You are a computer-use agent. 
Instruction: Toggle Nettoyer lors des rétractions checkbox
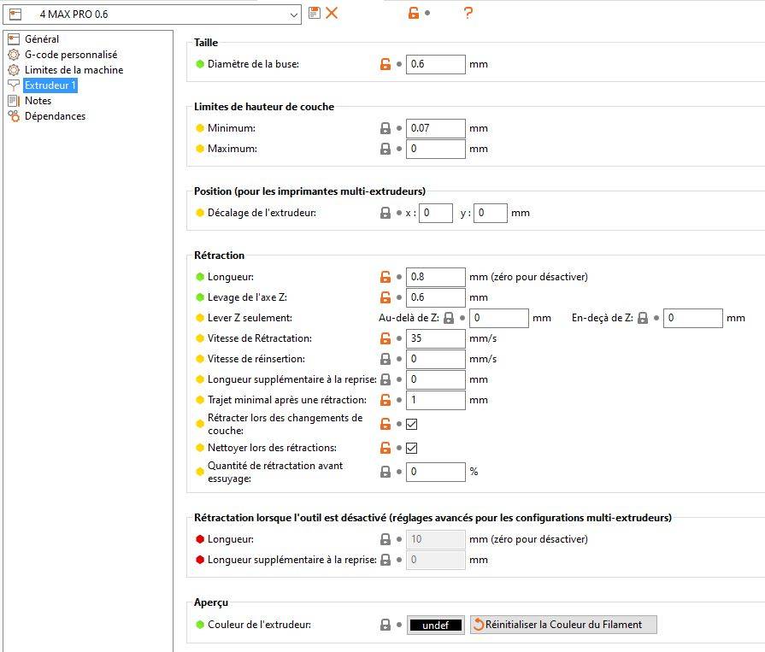pyautogui.click(x=412, y=448)
